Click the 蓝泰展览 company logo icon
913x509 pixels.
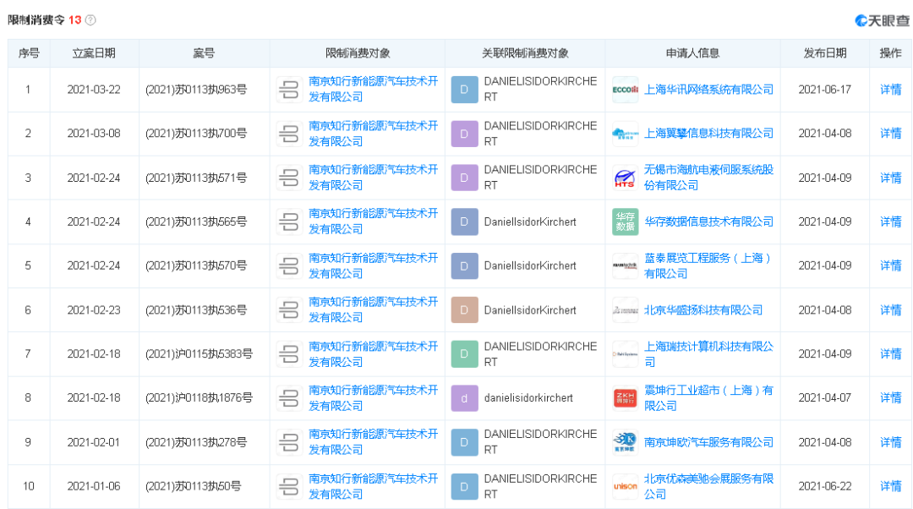[x=625, y=265]
